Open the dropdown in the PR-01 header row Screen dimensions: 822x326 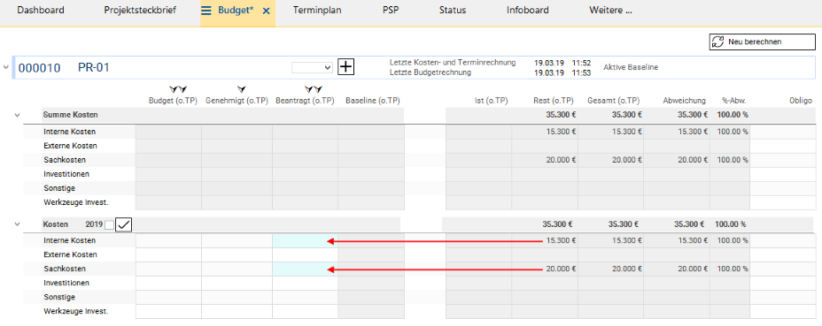pos(313,67)
